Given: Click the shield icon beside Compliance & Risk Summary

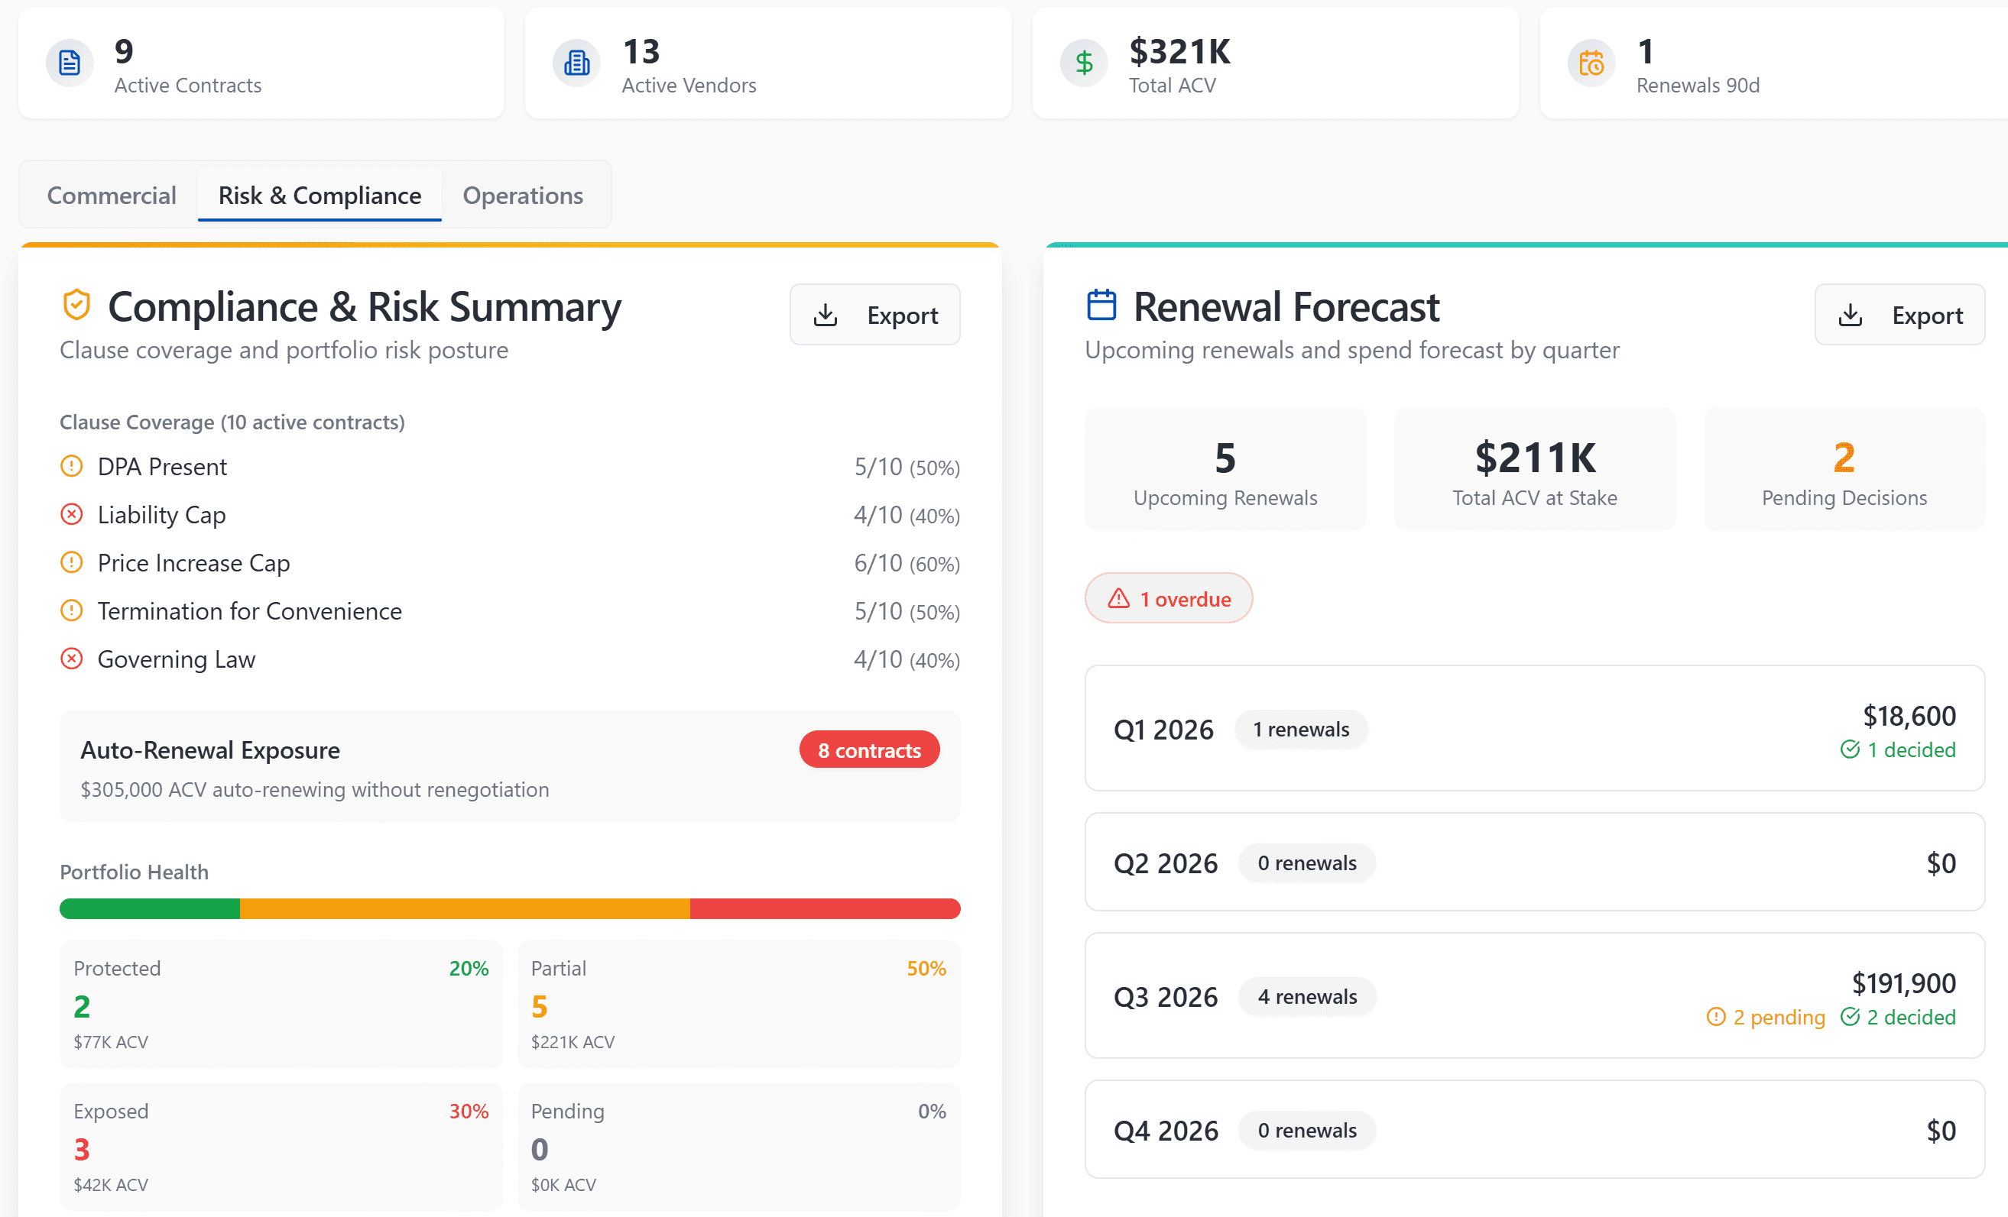Looking at the screenshot, I should pos(76,306).
